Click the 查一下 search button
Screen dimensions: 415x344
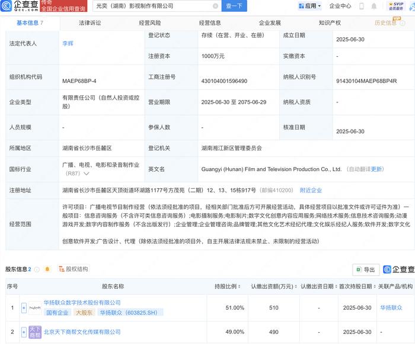point(234,6)
